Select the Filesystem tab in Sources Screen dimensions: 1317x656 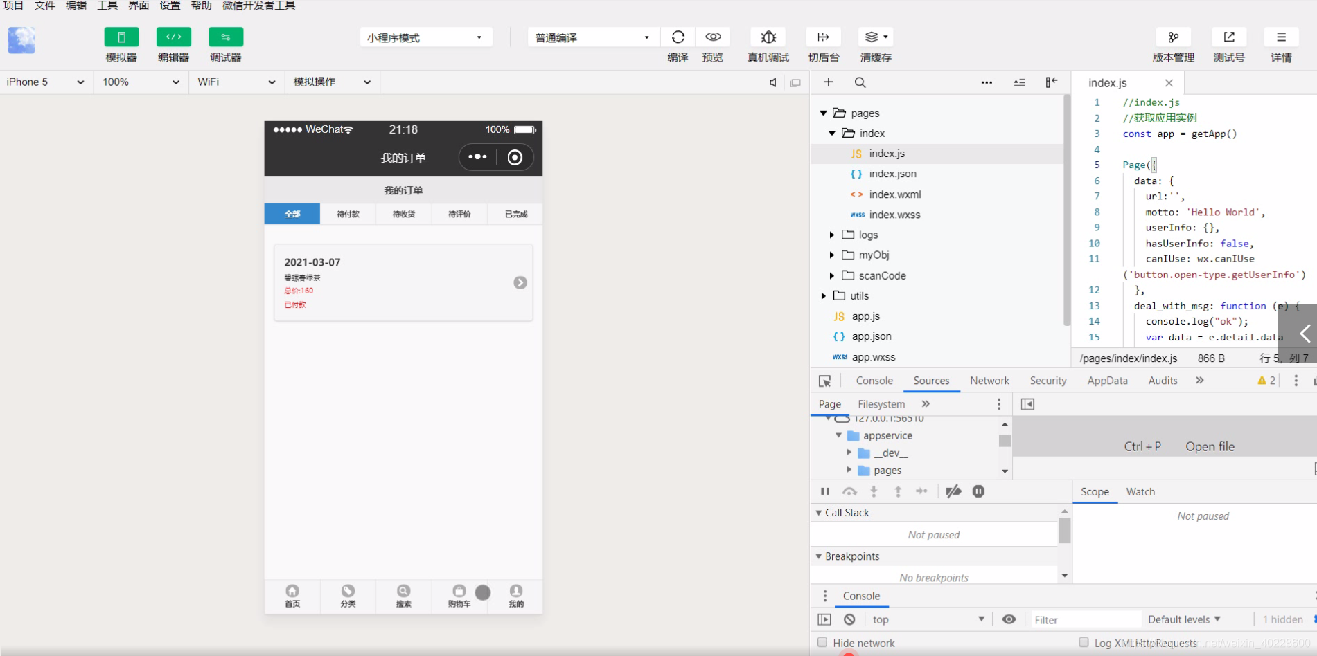881,404
